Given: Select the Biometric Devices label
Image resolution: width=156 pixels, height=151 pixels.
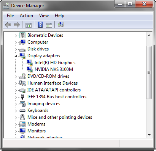Looking at the screenshot, I should [x=45, y=35].
